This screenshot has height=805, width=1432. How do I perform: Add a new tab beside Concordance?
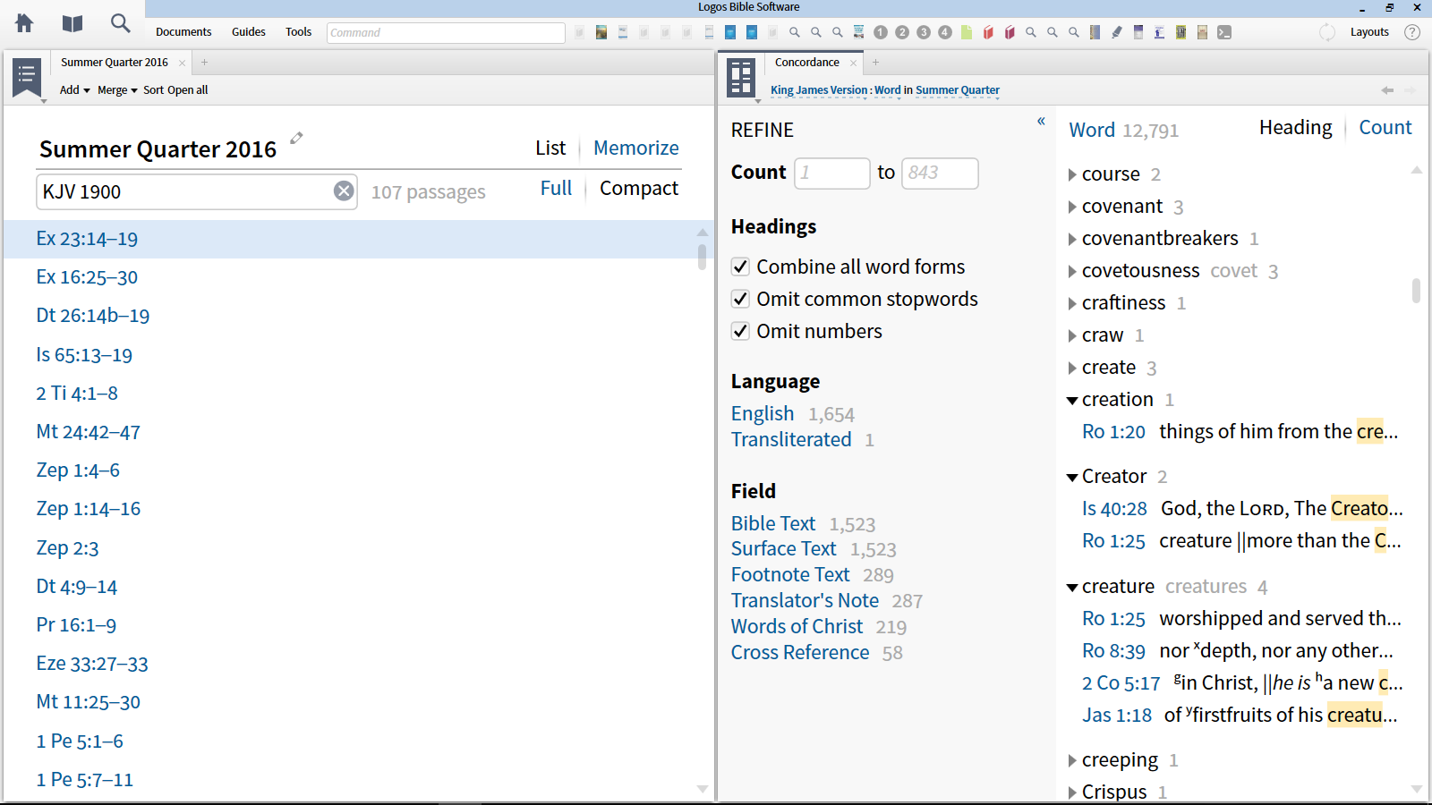(x=875, y=63)
